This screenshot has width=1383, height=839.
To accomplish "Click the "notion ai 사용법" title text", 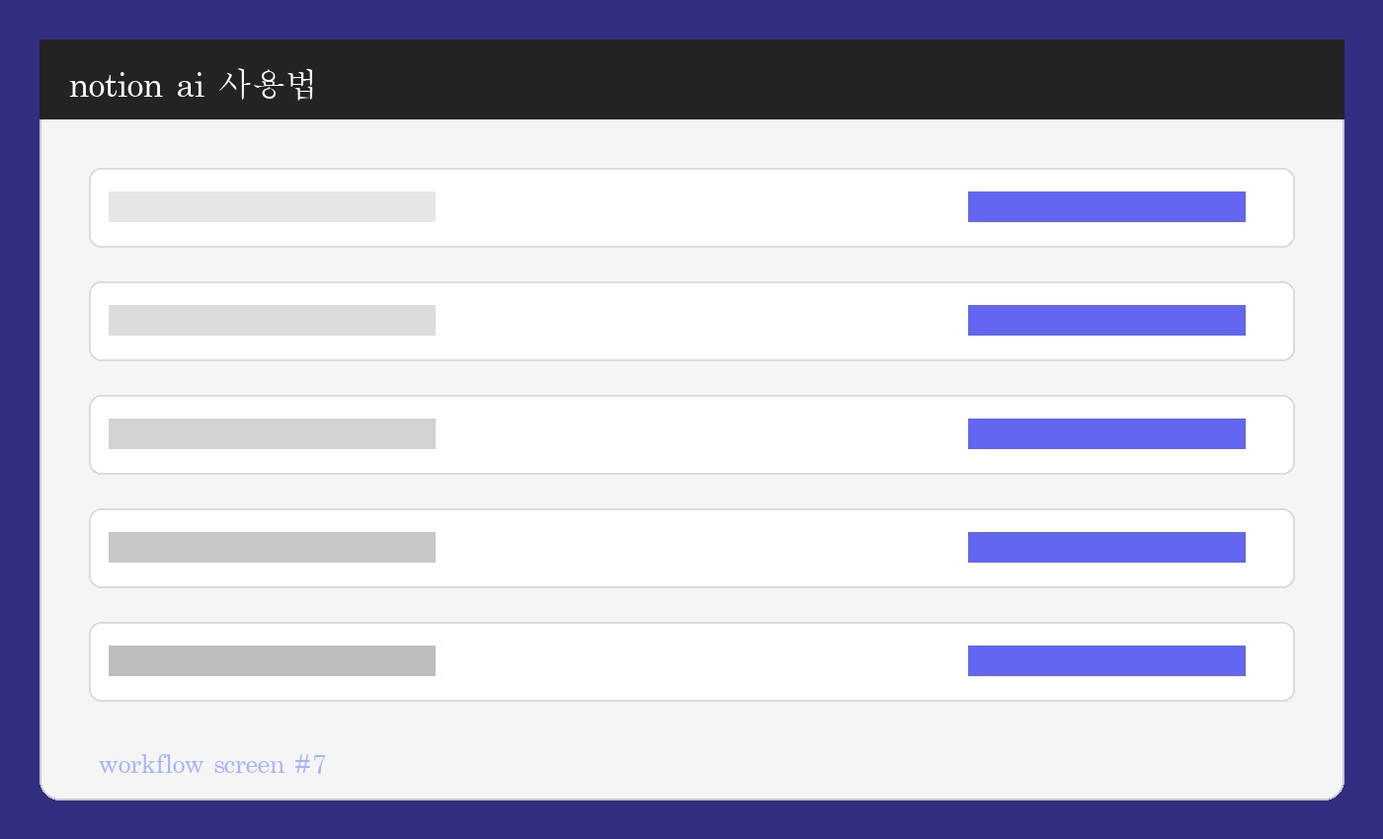I will 193,86.
